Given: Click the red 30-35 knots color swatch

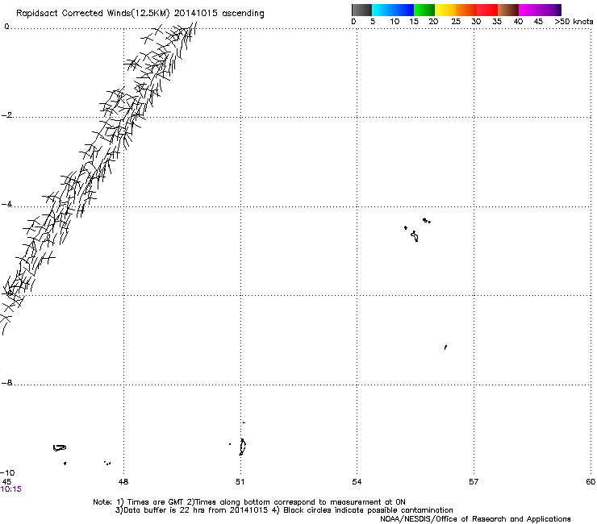Looking at the screenshot, I should point(487,10).
